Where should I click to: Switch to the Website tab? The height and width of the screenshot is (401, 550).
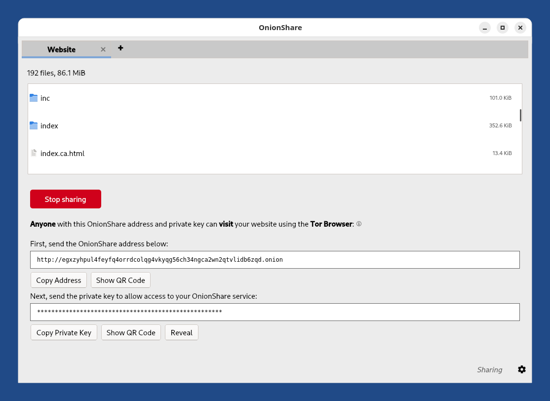[61, 49]
